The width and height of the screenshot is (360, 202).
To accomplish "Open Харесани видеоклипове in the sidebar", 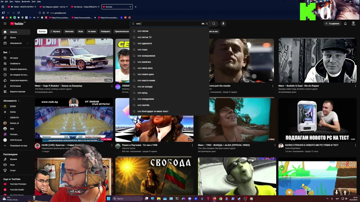I will coord(16,81).
